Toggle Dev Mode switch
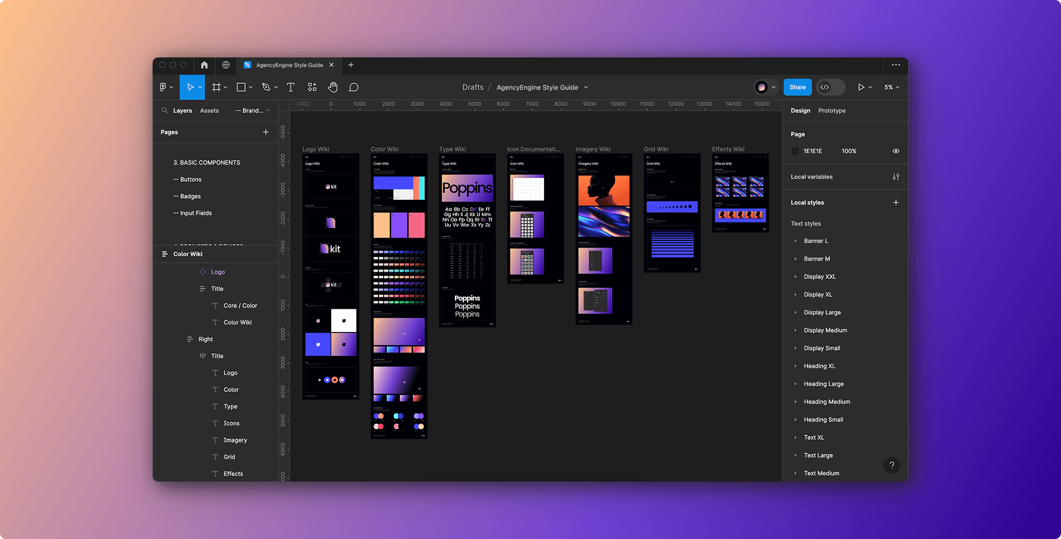This screenshot has width=1061, height=539. tap(830, 87)
